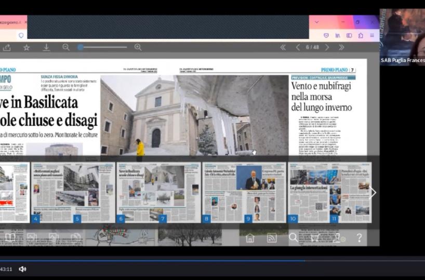This screenshot has width=425, height=280.
Task: Click the cart icon in bottom toolbar
Action: (x=315, y=238)
